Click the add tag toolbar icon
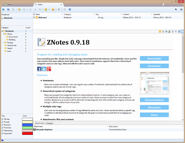 tap(30, 10)
